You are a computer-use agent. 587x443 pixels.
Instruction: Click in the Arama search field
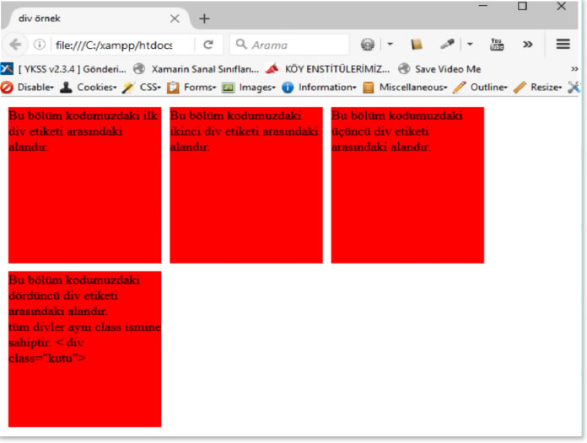coord(295,45)
